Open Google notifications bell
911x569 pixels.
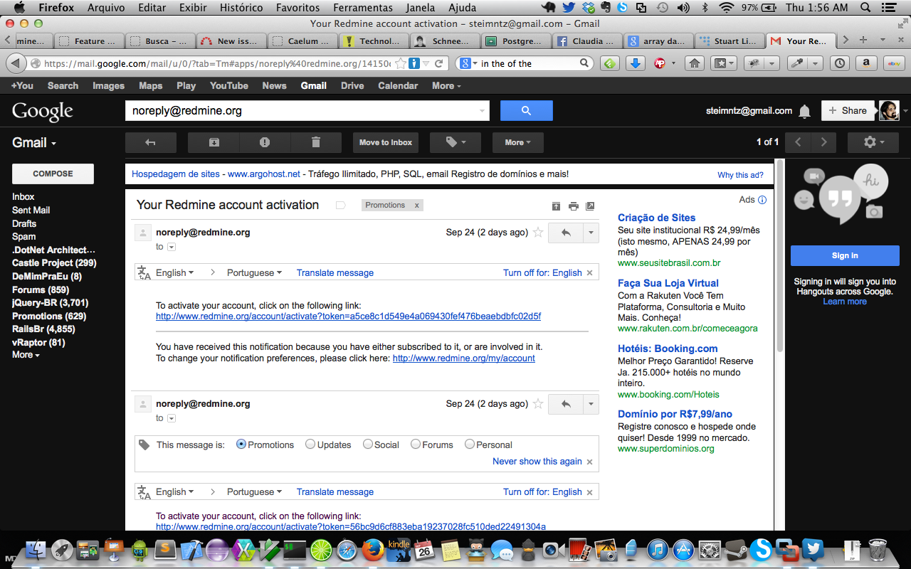point(805,111)
